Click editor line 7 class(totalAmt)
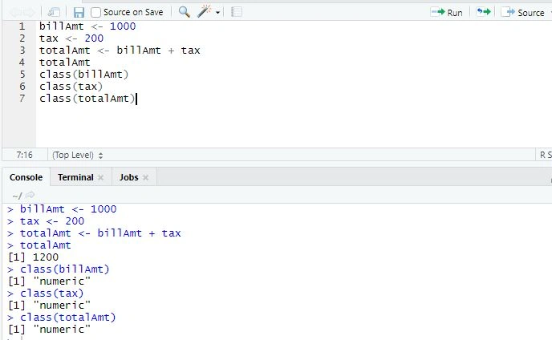This screenshot has height=340, width=552. click(87, 98)
